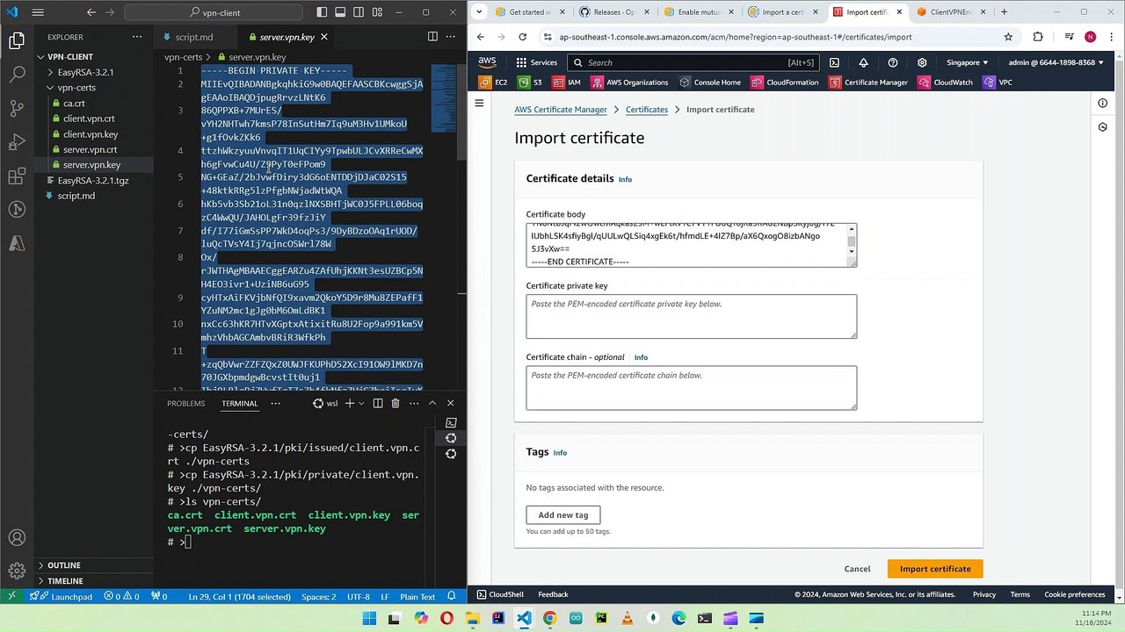Close the terminal panel
The image size is (1125, 632).
pyautogui.click(x=450, y=403)
